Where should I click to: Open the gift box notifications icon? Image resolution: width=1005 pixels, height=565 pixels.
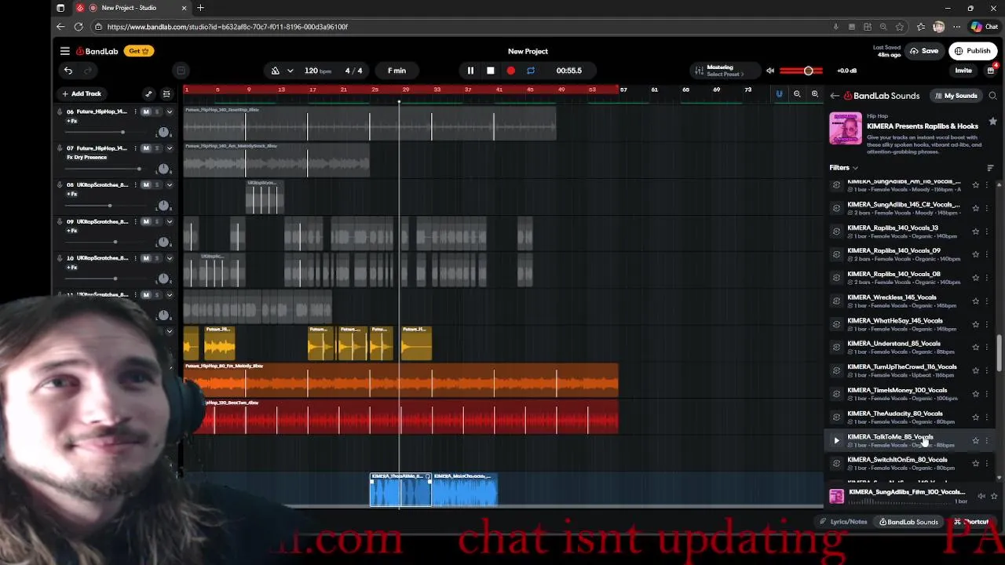click(x=991, y=71)
